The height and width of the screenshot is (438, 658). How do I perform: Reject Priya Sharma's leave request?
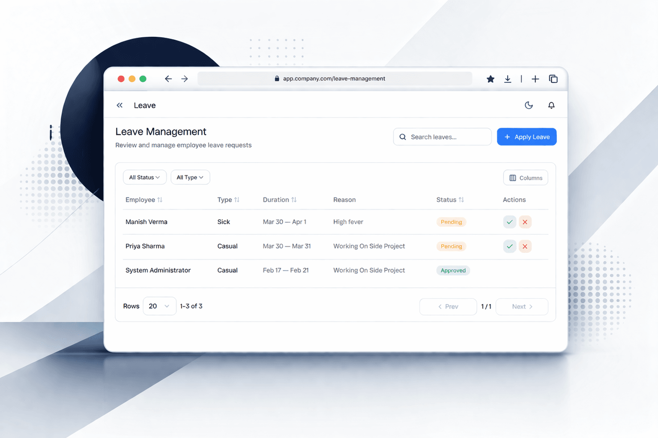pos(525,246)
